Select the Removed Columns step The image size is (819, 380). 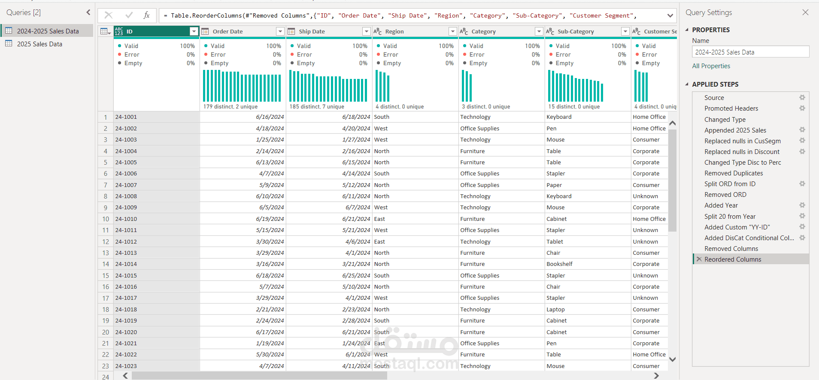731,248
